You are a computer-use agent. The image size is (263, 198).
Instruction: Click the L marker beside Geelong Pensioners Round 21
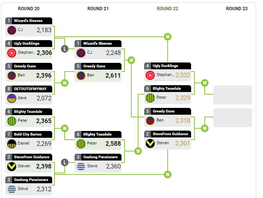point(65,162)
